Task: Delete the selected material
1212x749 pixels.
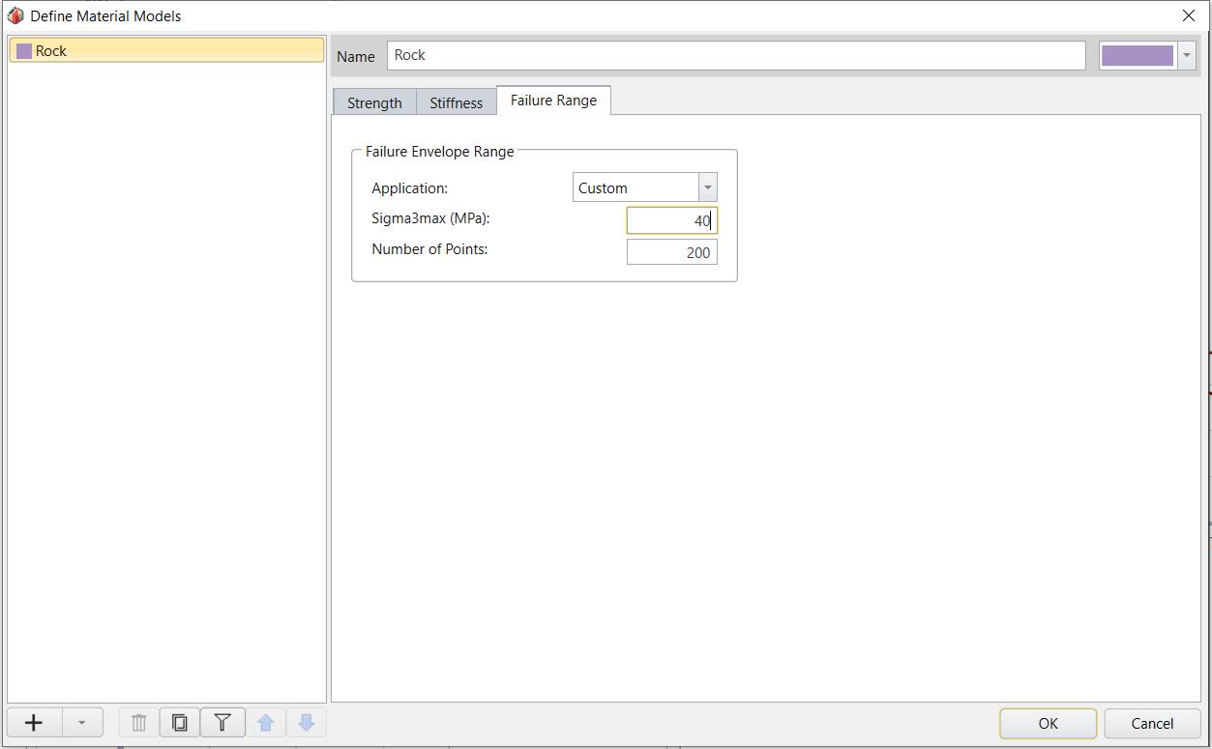Action: 137,722
